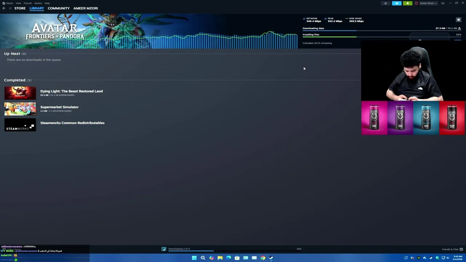466x262 pixels.
Task: Click the PEAK 922.2 Mbps stat
Action: 333,20
